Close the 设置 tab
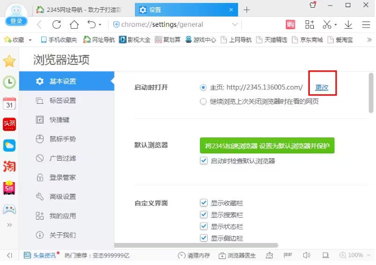376x265 pixels. coord(231,10)
